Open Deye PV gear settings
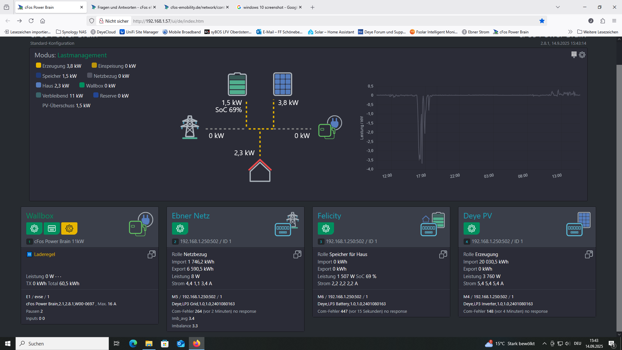This screenshot has width=622, height=350. coord(471,228)
